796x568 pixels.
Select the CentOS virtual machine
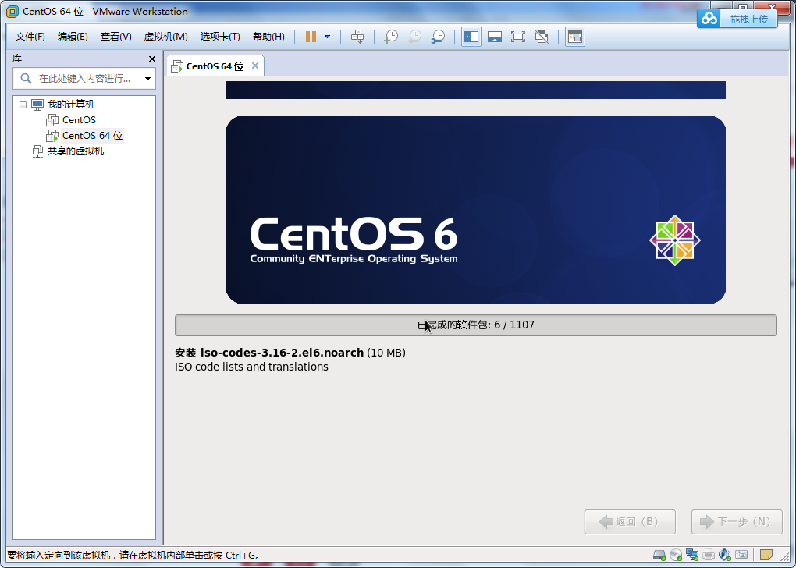click(x=79, y=120)
